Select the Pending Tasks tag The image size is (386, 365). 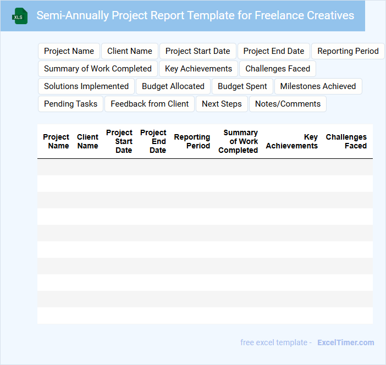(70, 104)
